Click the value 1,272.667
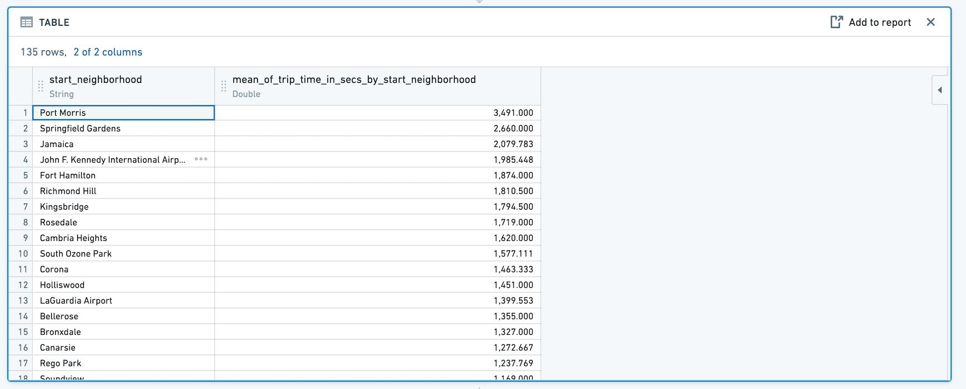 (513, 348)
